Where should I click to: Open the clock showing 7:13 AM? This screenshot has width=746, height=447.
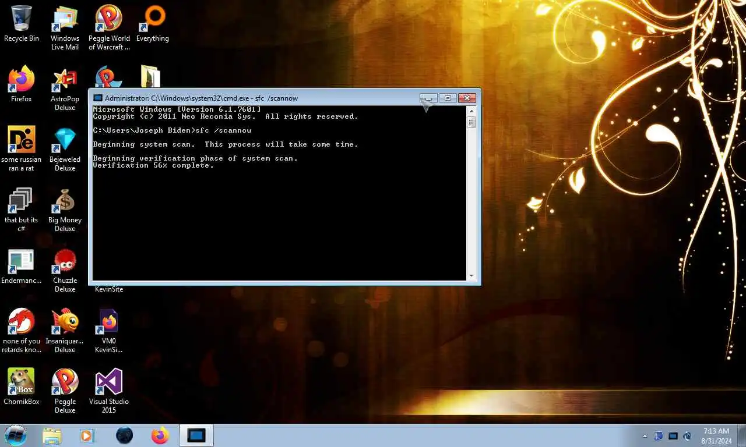pyautogui.click(x=716, y=431)
